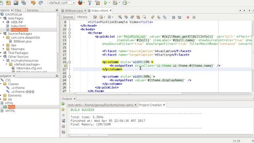The width and height of the screenshot is (254, 143).
Task: Close the index.xhtml tab
Action: (x=110, y=11)
